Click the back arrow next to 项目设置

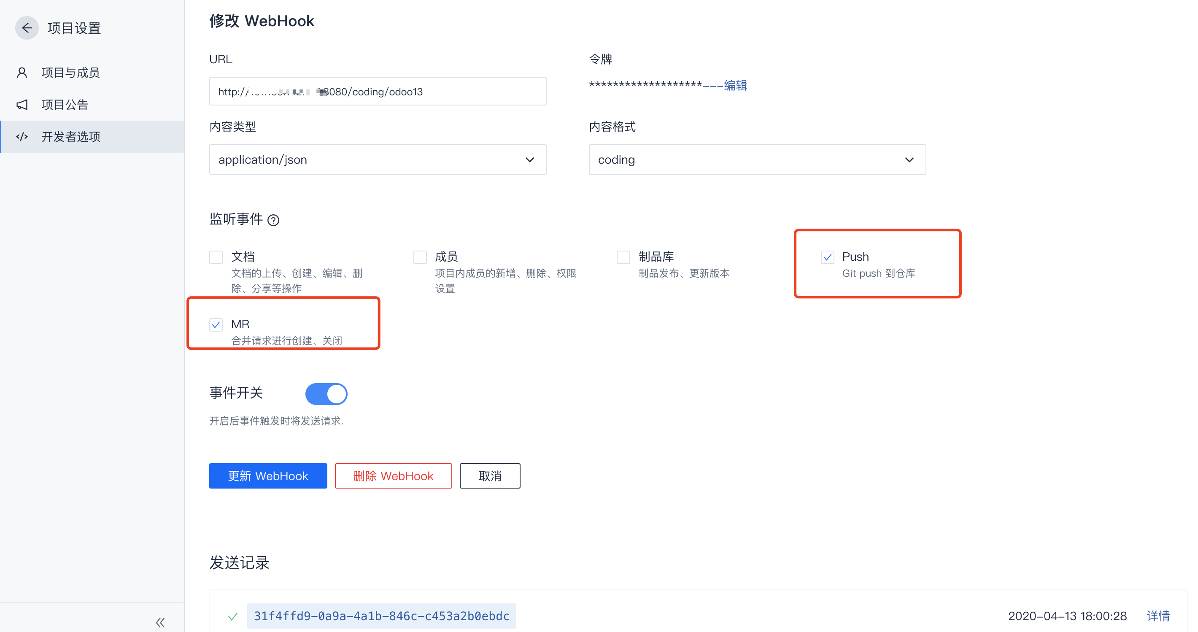point(27,28)
